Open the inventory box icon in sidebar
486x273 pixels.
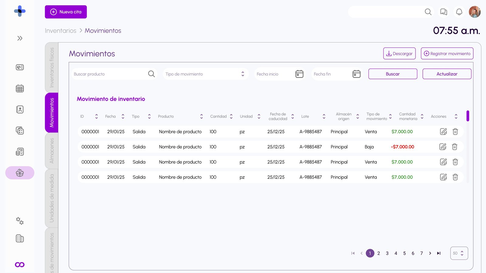(x=20, y=173)
